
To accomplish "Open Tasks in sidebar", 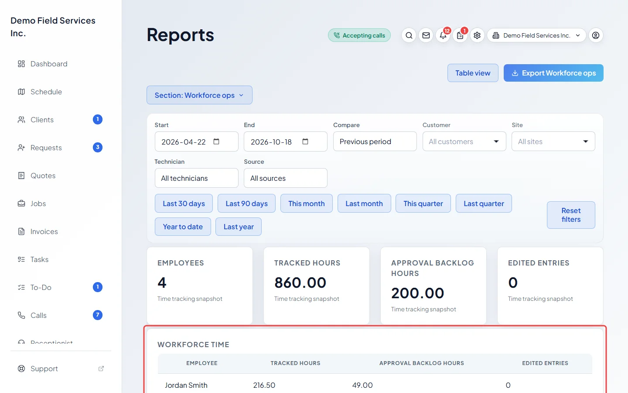I will point(61,259).
